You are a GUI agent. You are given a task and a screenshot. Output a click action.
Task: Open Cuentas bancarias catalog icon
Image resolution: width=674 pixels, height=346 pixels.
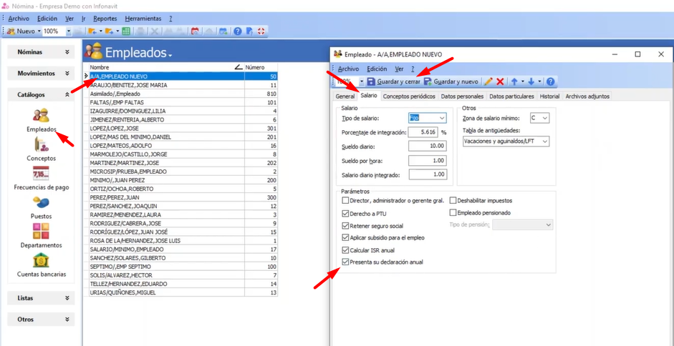click(41, 260)
